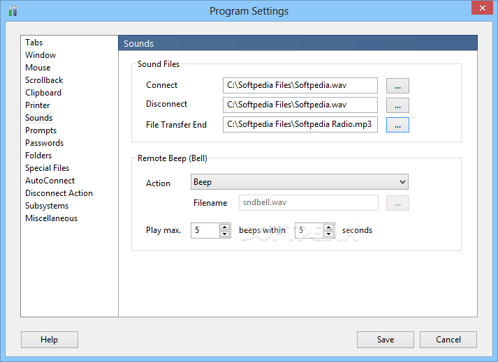This screenshot has width=498, height=362.
Task: Browse for File Transfer End sound
Action: 397,125
